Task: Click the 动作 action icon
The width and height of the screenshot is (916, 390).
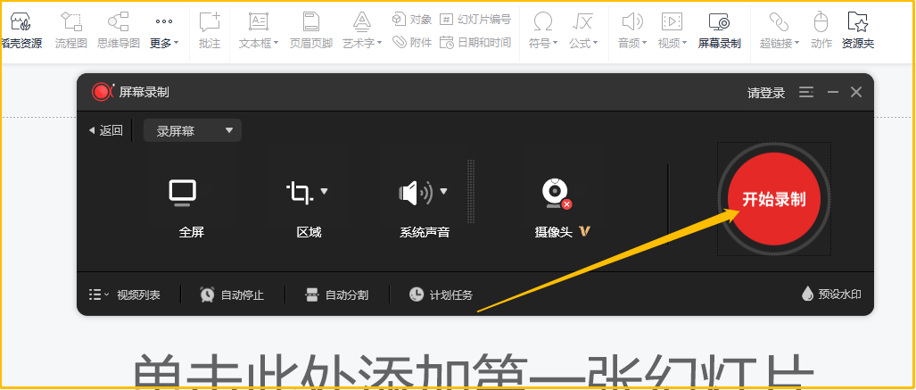Action: [x=821, y=30]
